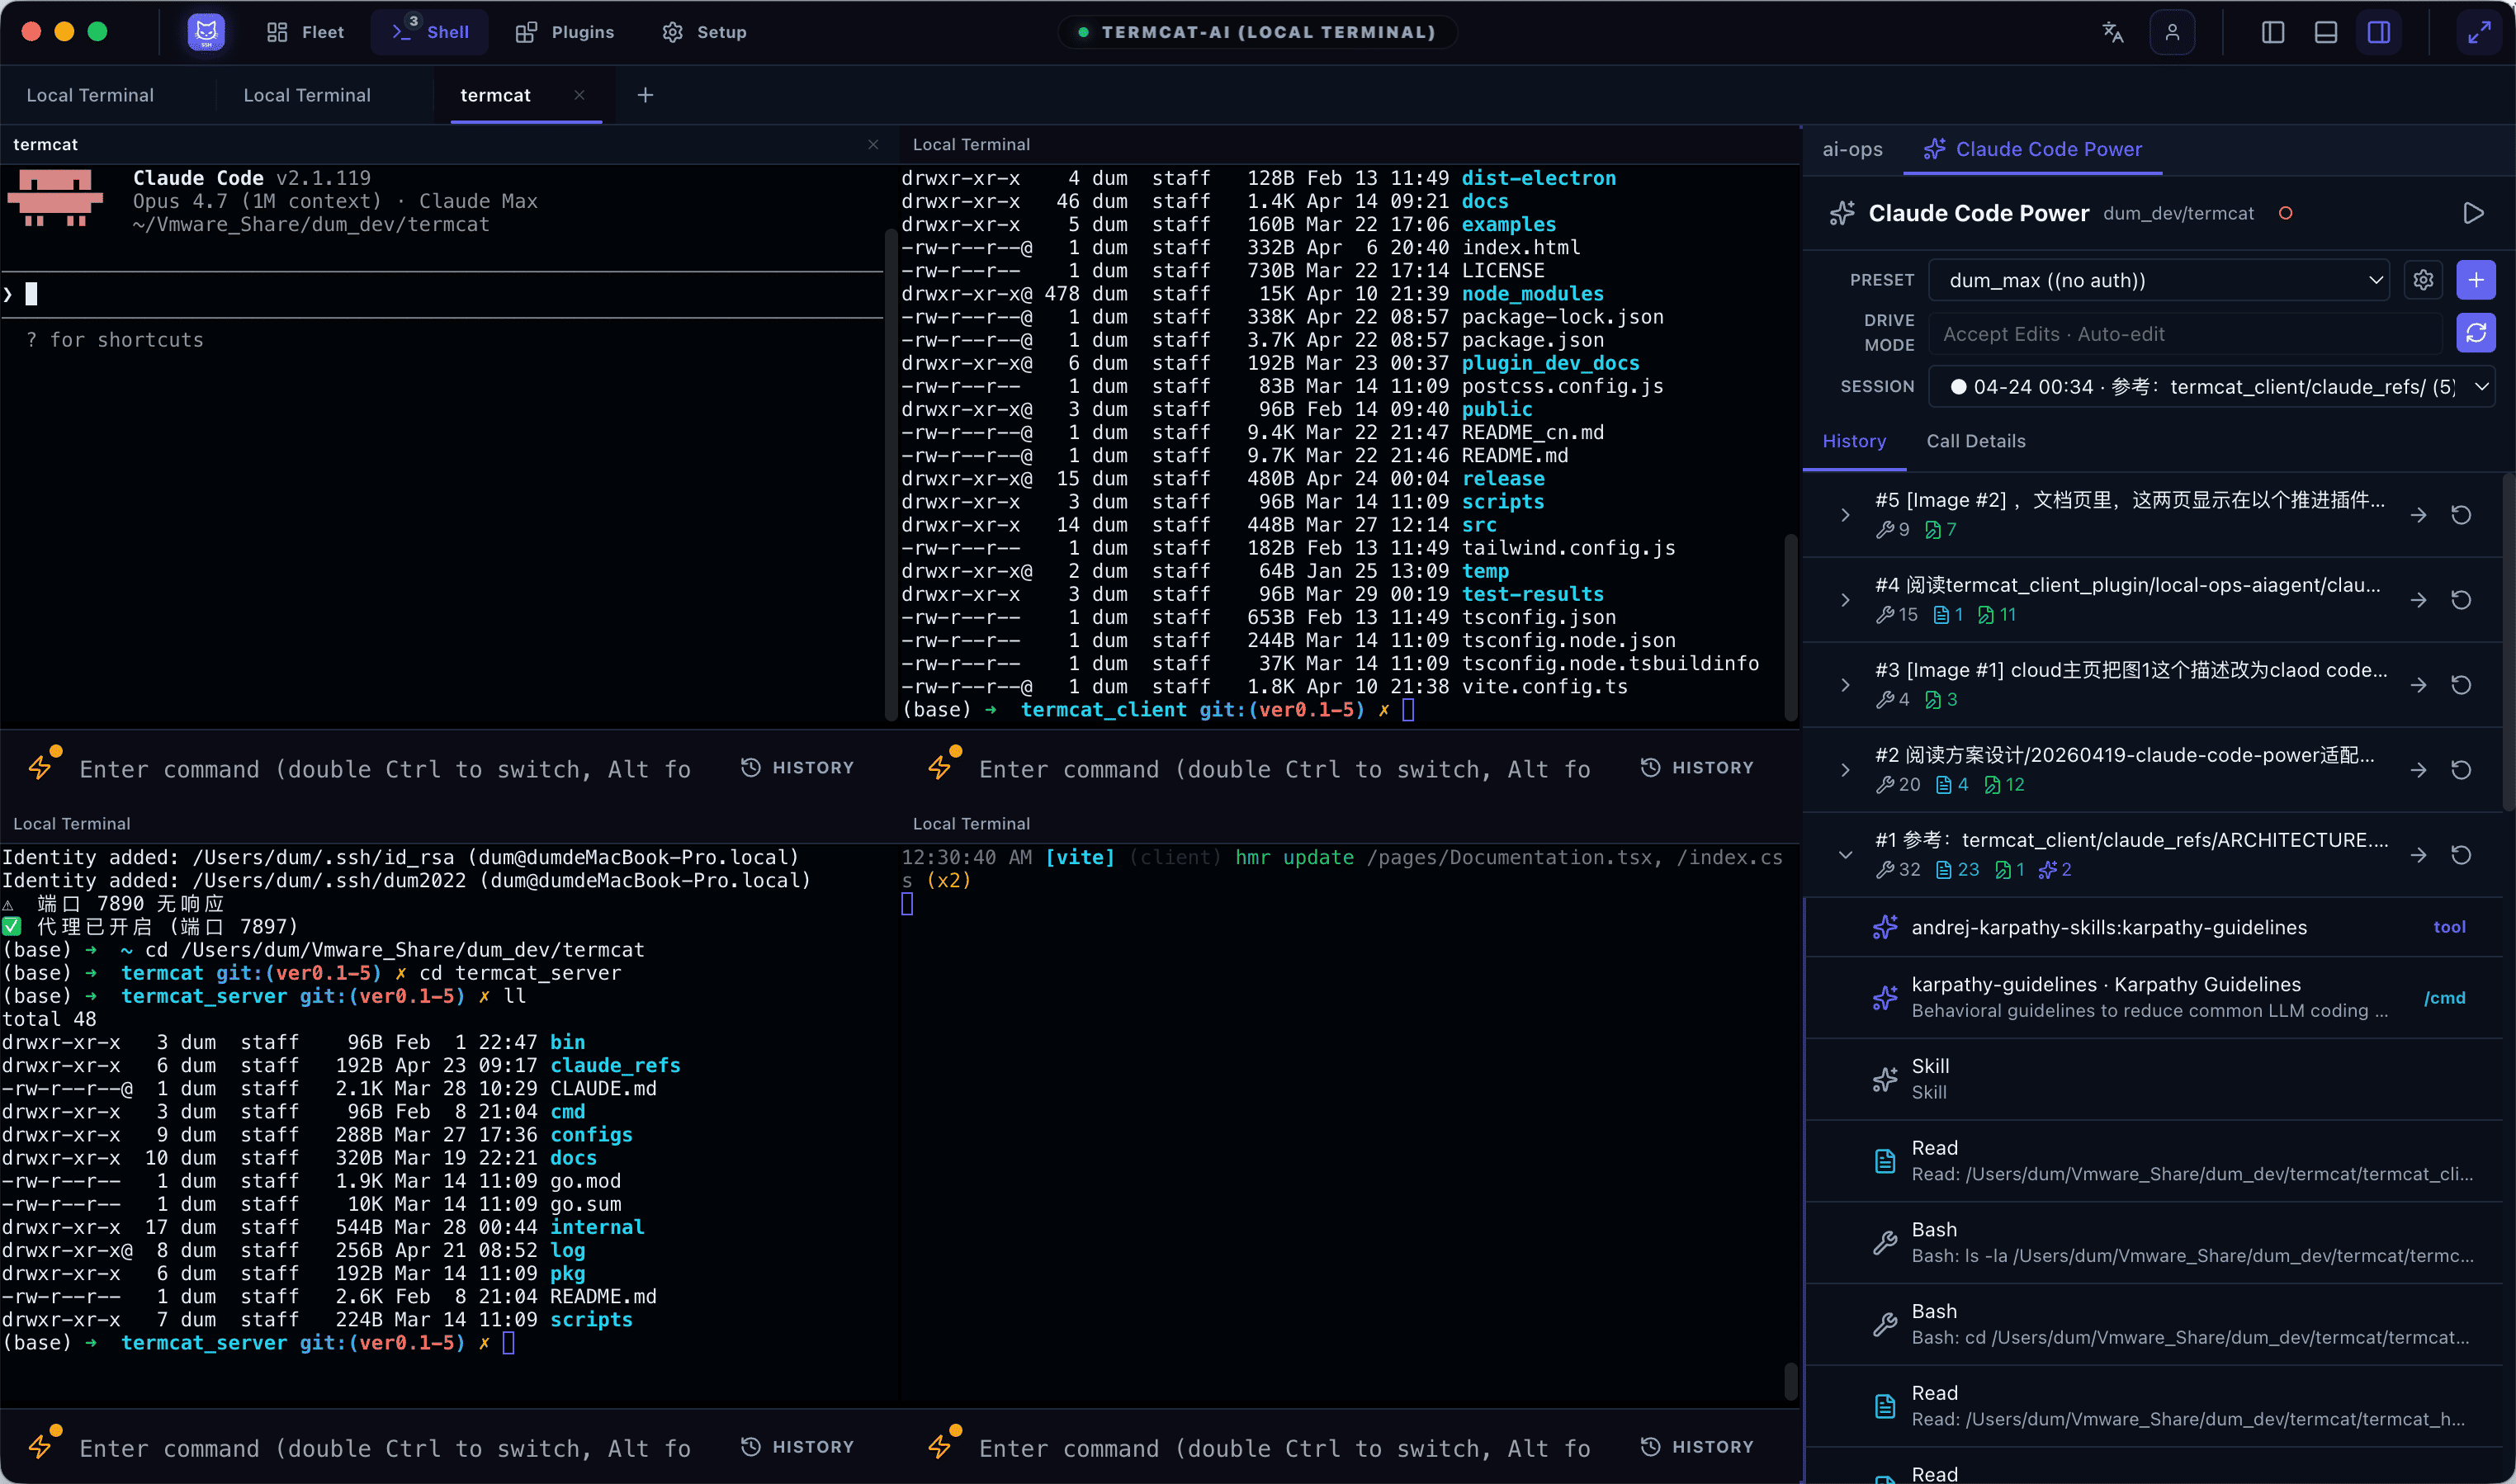Open the Plugins menu item
Viewport: 2516px width, 1484px height.
(565, 32)
